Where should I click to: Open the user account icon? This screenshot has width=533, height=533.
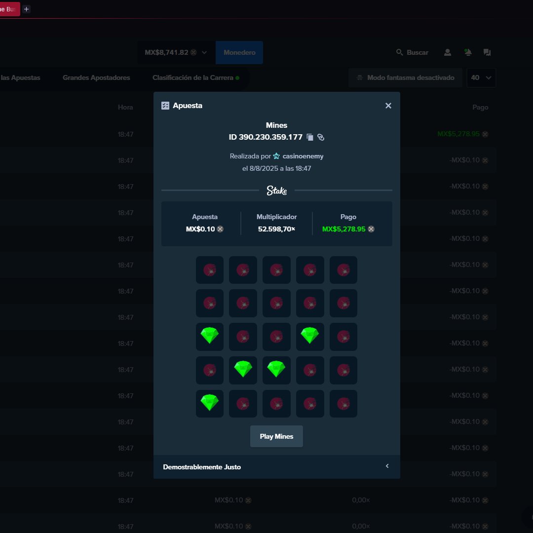447,52
